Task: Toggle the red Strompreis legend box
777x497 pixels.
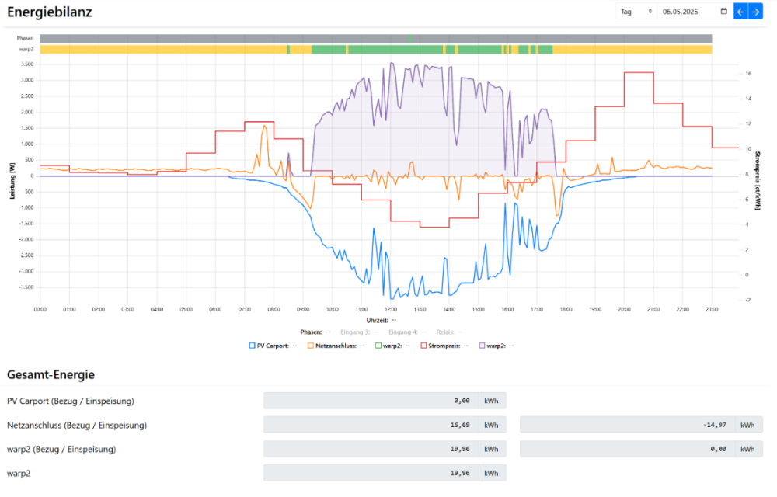Action: 424,346
